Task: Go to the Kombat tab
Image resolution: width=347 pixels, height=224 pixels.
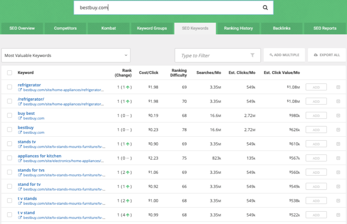Action: point(108,28)
